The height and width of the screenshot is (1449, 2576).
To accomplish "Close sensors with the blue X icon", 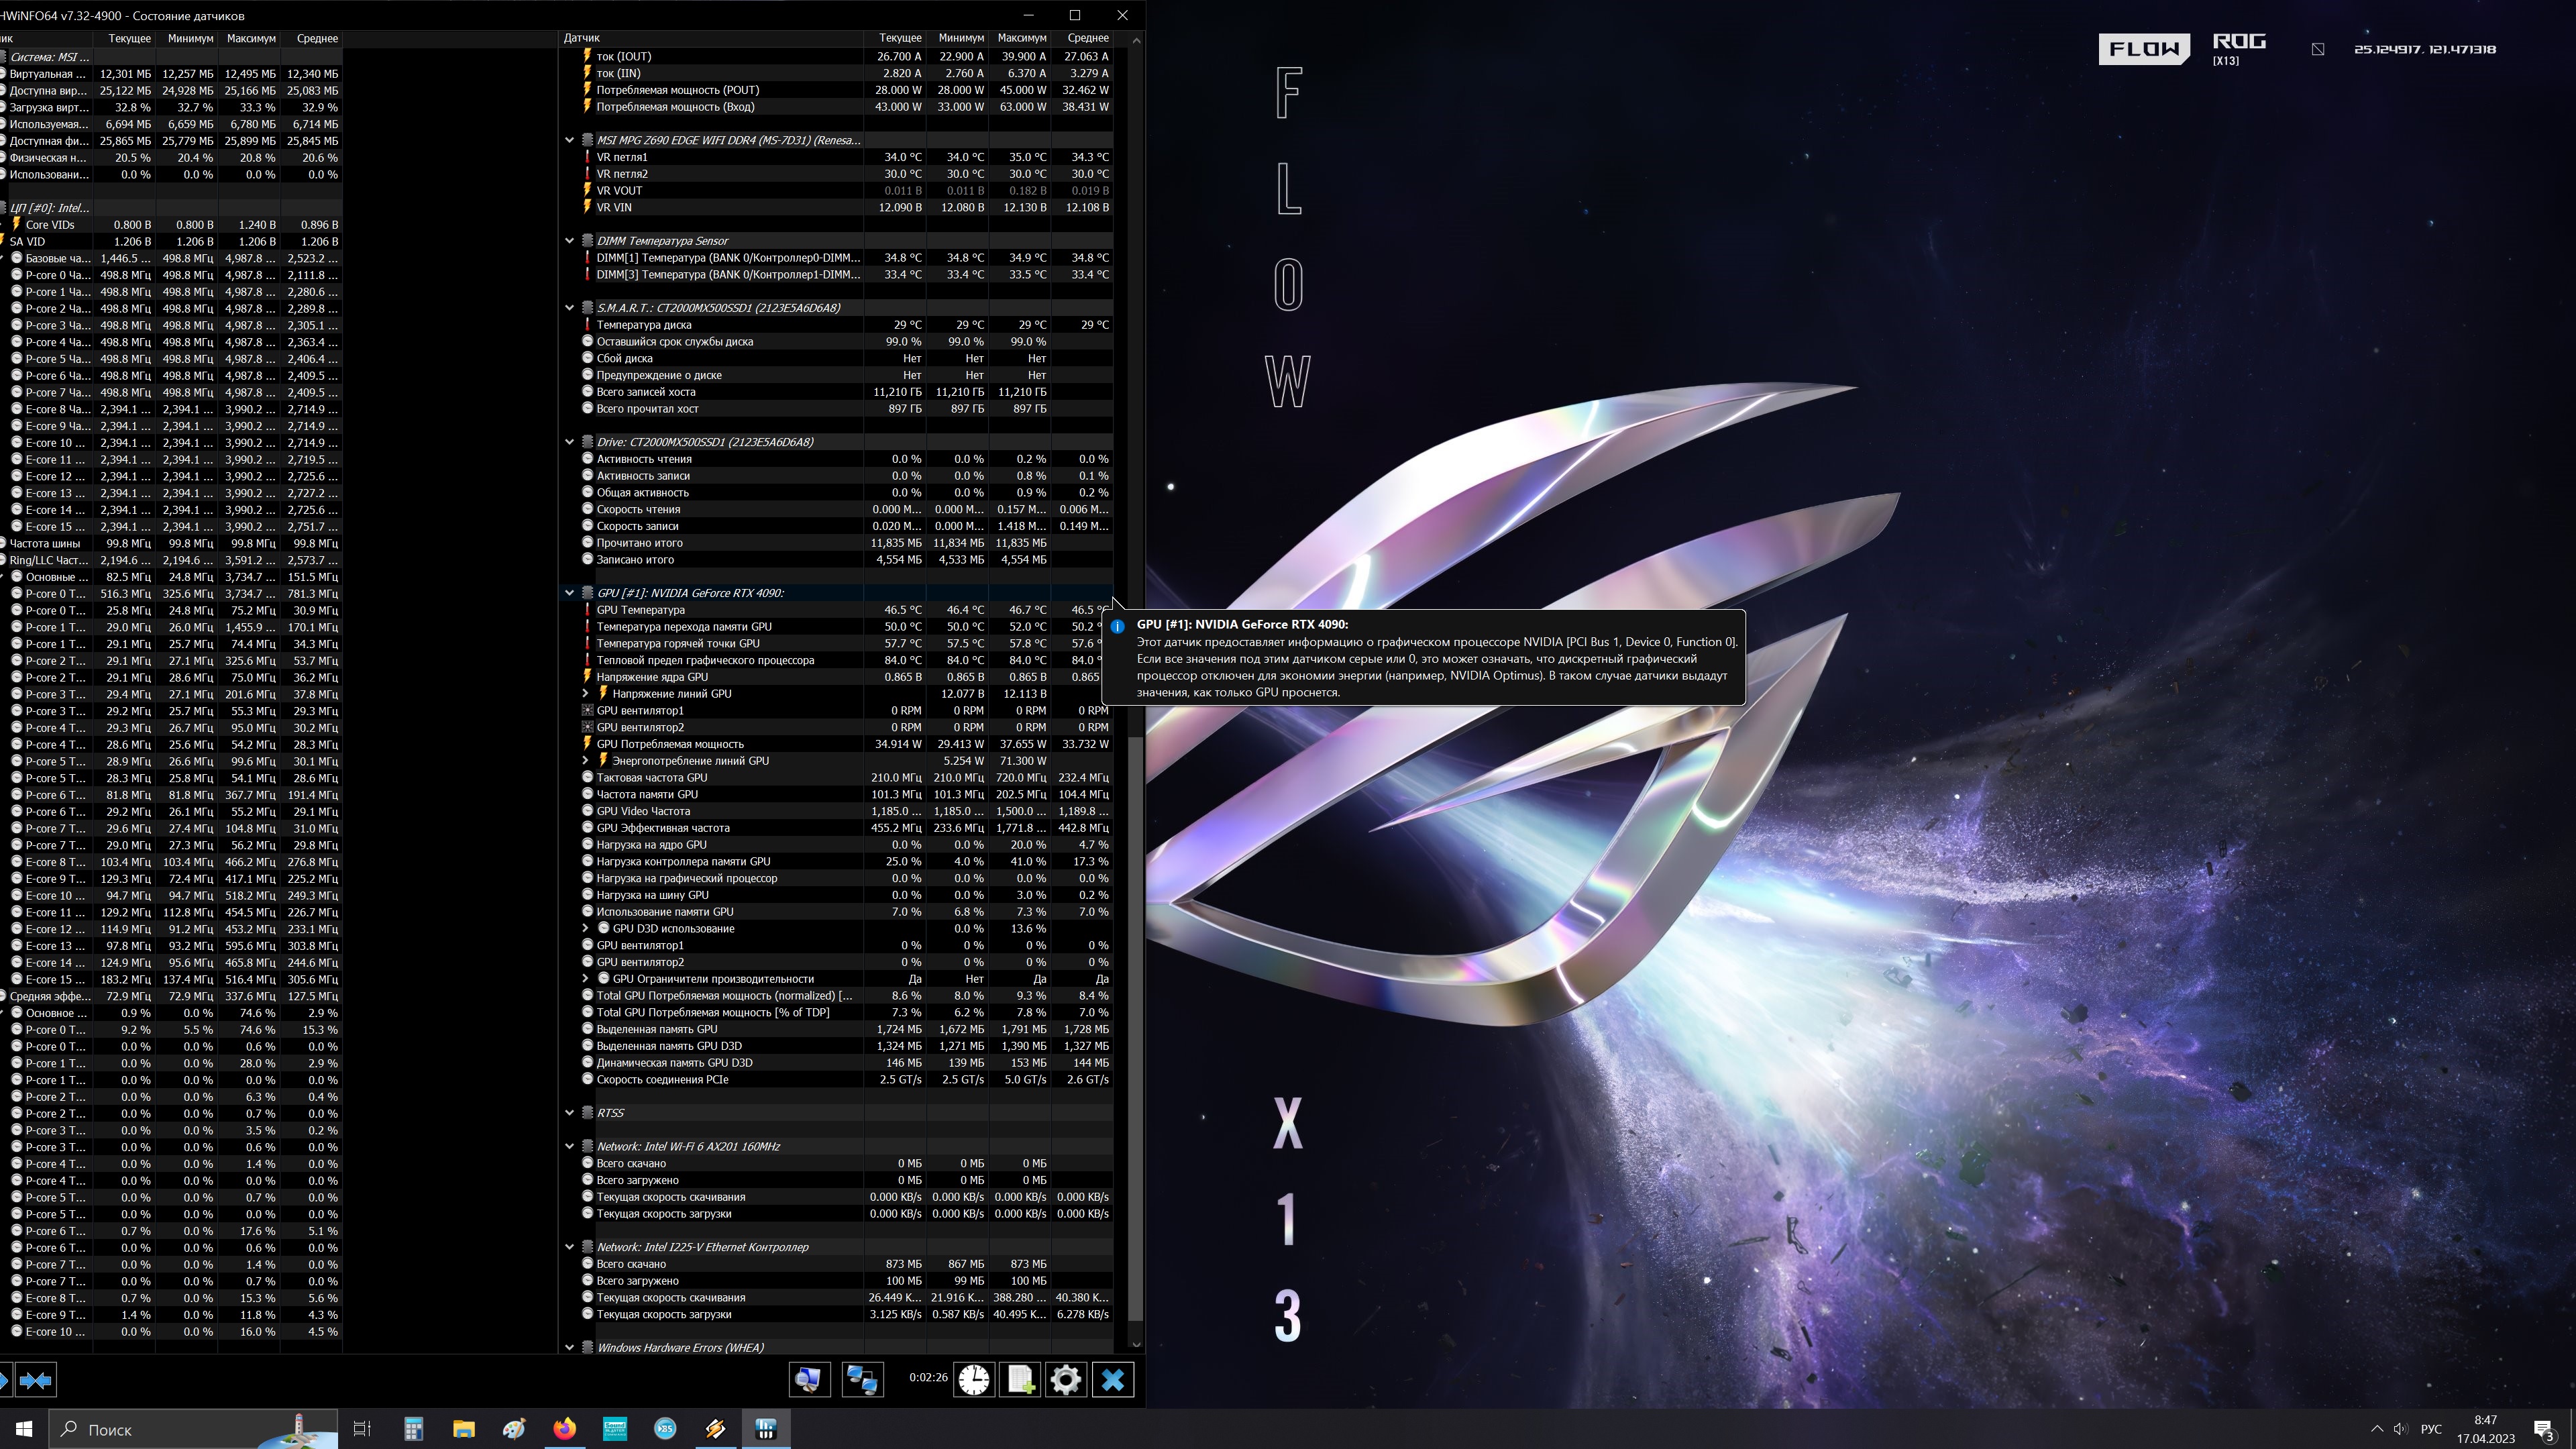I will (x=1112, y=1380).
